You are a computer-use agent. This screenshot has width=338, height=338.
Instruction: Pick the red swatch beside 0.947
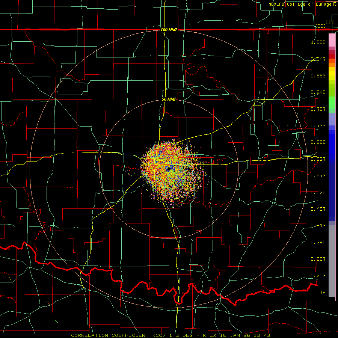[x=332, y=56]
